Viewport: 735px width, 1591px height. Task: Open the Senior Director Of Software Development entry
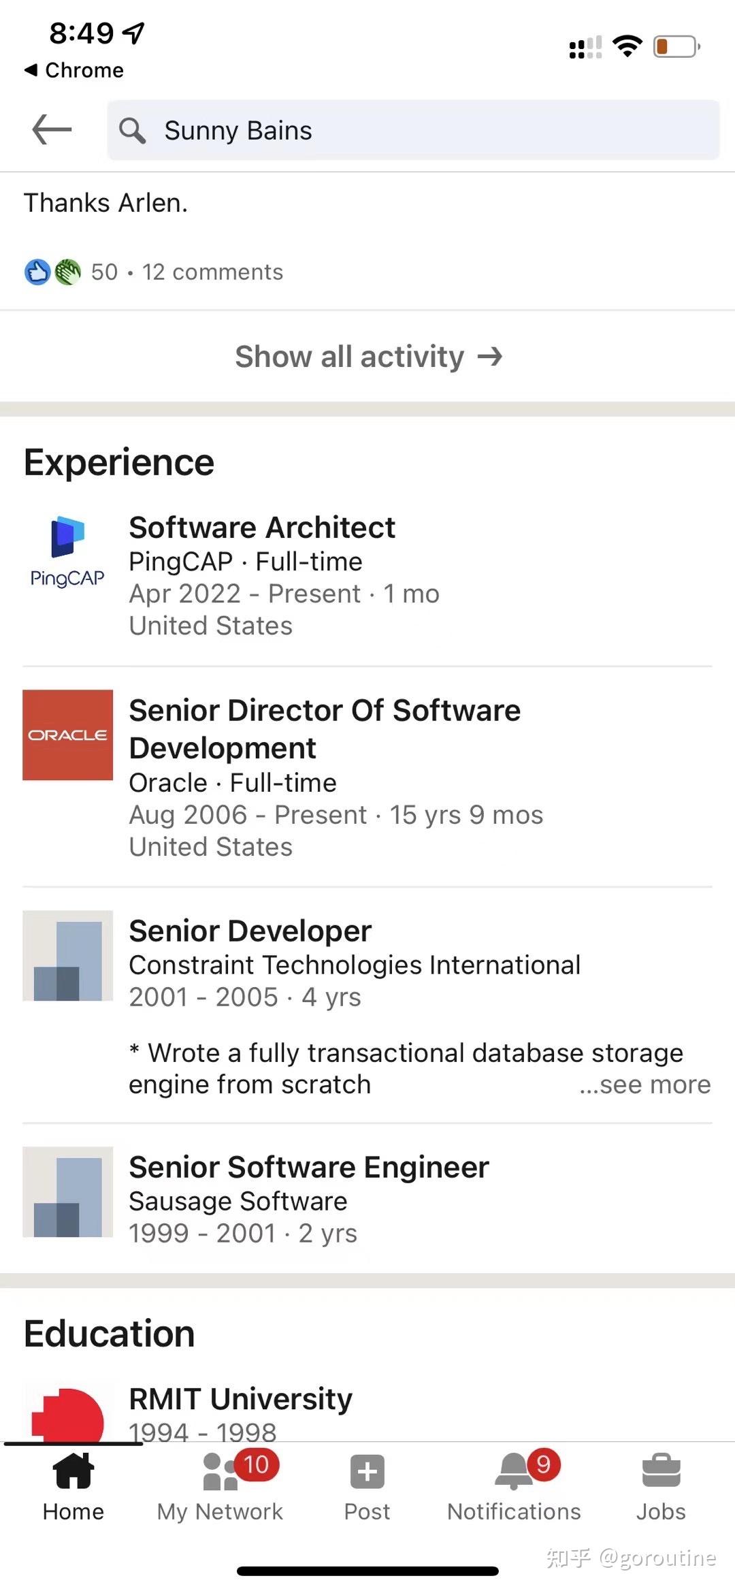pos(324,728)
